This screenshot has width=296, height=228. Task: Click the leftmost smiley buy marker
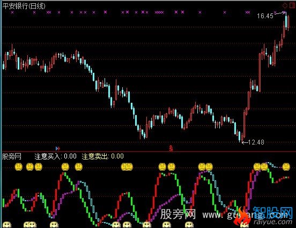click(x=7, y=225)
